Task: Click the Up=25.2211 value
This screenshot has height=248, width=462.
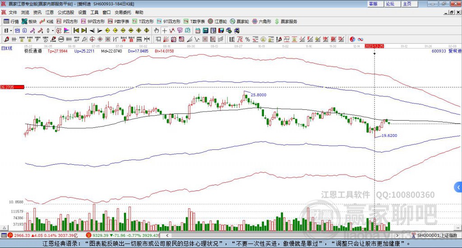Action: [84, 51]
